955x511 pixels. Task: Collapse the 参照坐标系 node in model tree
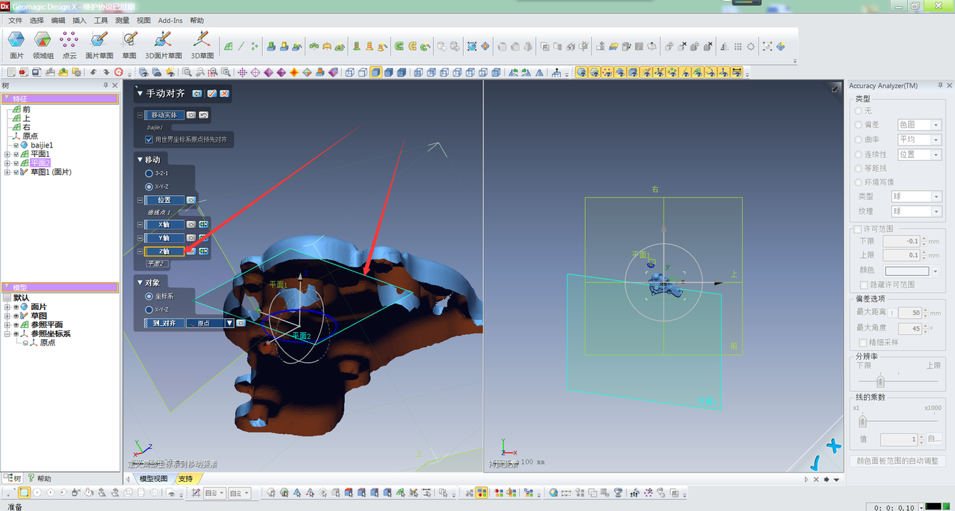click(x=7, y=334)
